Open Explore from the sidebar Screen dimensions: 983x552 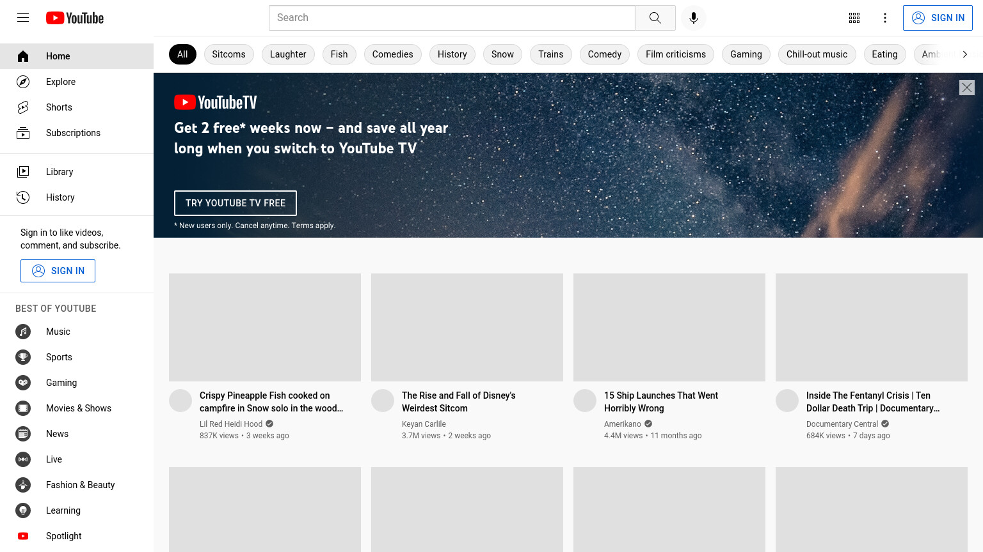pos(77,82)
